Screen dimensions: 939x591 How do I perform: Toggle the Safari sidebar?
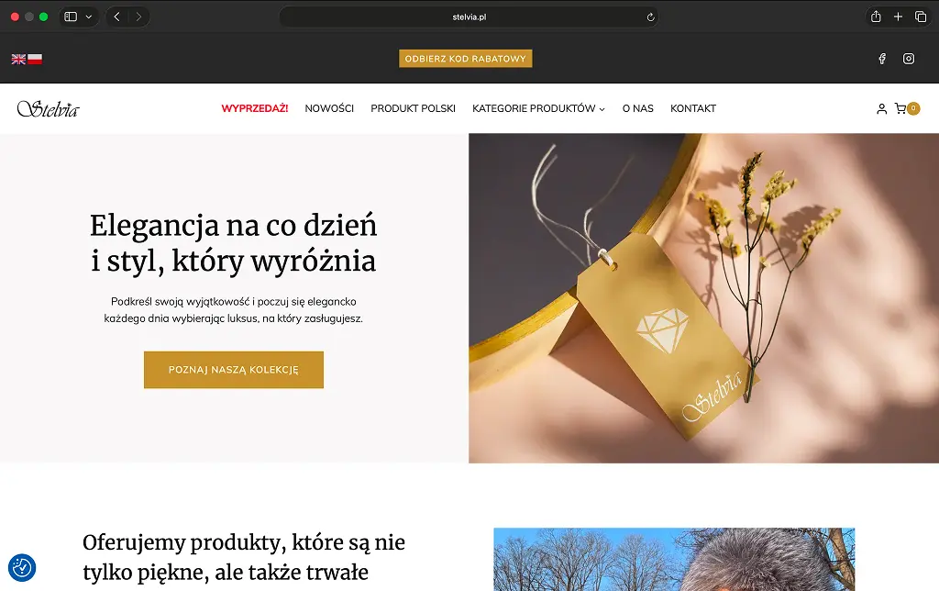coord(71,17)
